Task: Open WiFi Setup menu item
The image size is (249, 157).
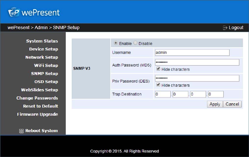Action: (46, 65)
